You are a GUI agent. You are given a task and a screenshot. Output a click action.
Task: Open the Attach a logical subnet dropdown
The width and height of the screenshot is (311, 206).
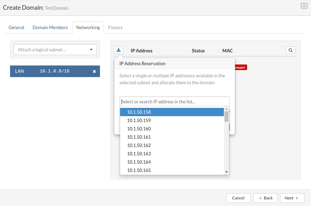coord(55,50)
